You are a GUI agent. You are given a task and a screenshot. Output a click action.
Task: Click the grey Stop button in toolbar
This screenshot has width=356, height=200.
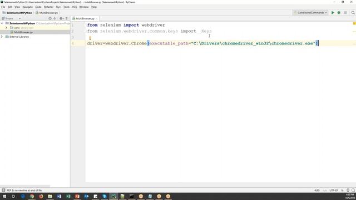pos(345,13)
